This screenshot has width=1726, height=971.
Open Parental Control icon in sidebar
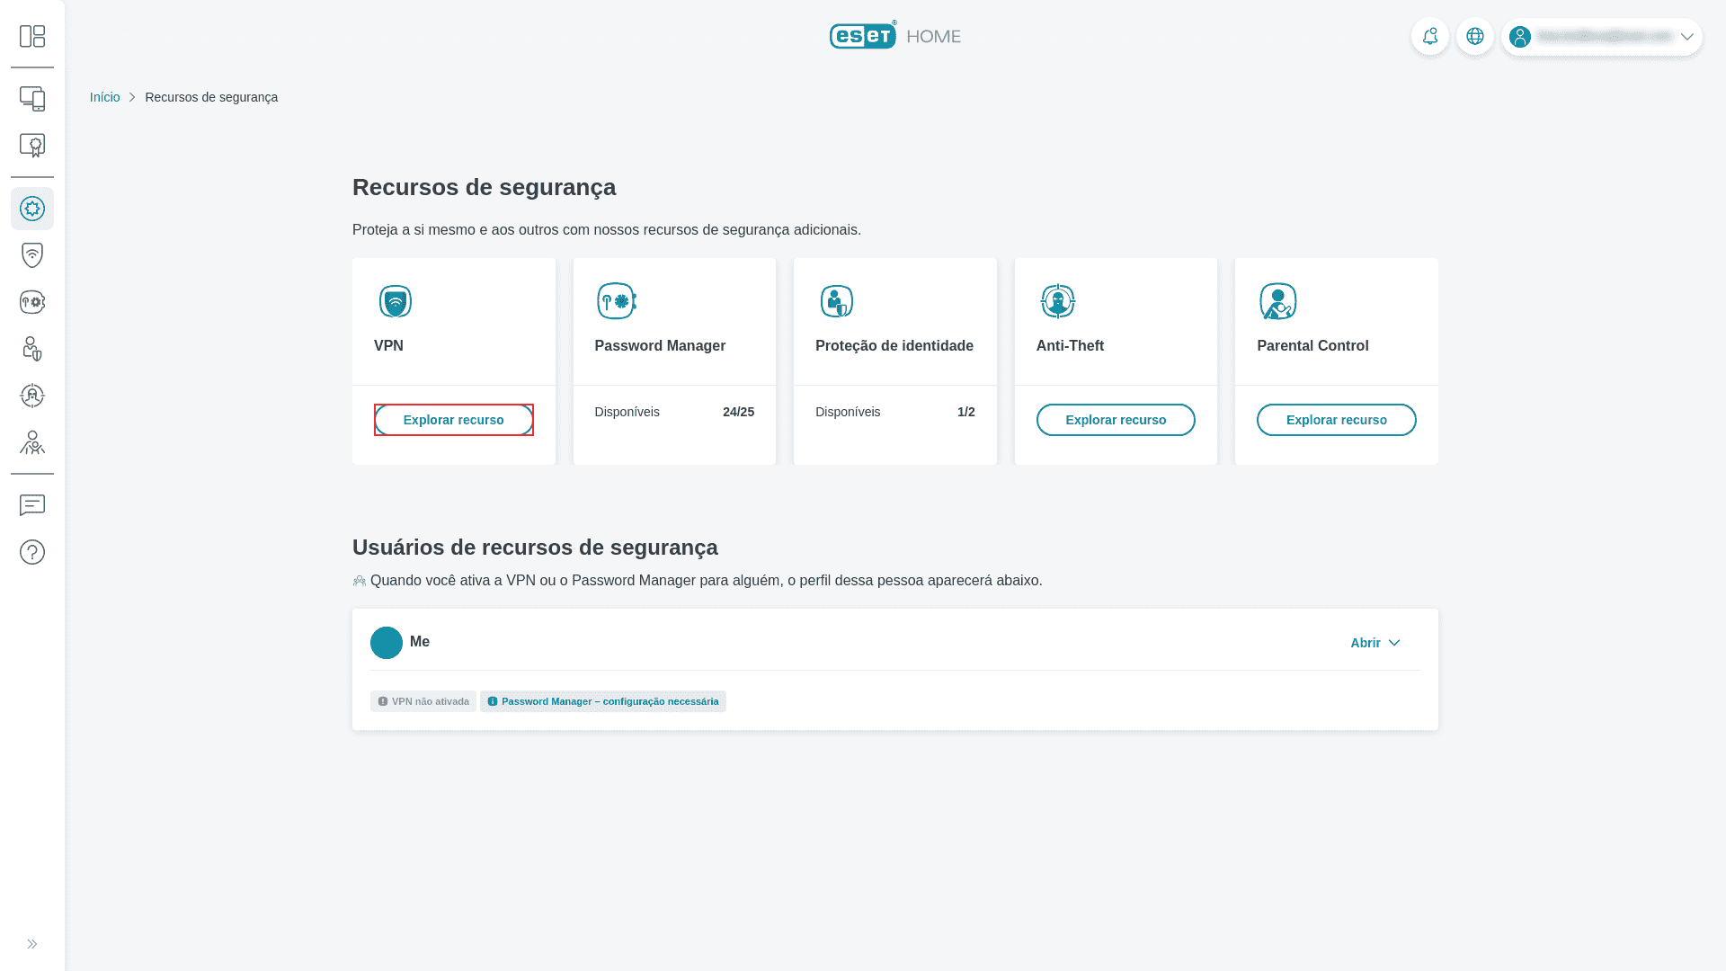point(32,442)
